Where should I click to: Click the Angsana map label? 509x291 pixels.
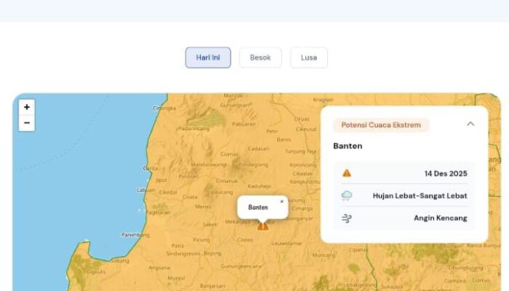(x=159, y=268)
